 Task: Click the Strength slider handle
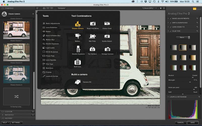pos(190,82)
